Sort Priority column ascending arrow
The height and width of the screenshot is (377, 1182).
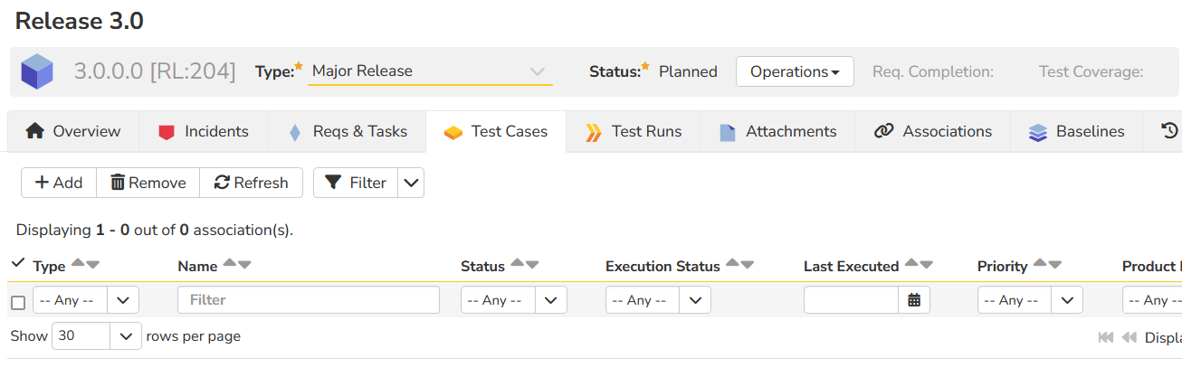tap(1040, 264)
